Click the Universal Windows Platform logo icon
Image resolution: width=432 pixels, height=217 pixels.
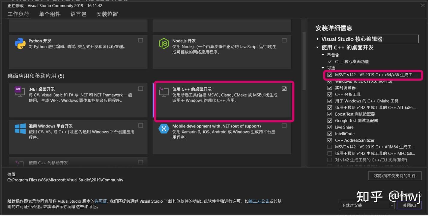point(20,129)
